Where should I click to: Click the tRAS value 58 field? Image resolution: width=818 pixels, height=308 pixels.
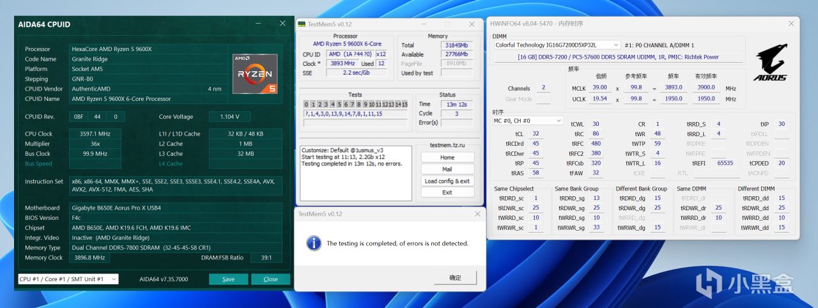click(x=536, y=173)
